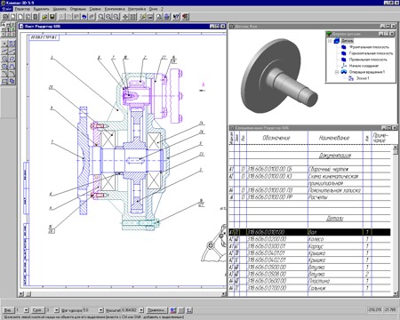Click the Привязки button
Image resolution: width=400 pixels, height=320 pixels.
(x=156, y=310)
